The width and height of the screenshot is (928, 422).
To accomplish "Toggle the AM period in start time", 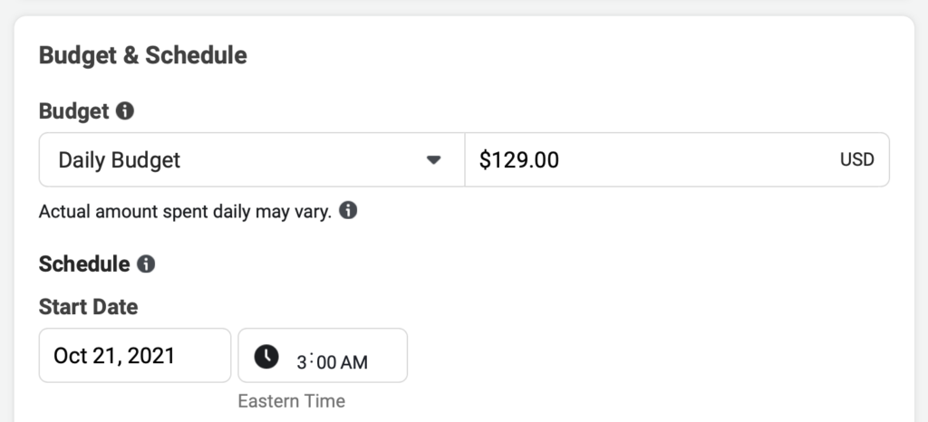I will coord(354,362).
